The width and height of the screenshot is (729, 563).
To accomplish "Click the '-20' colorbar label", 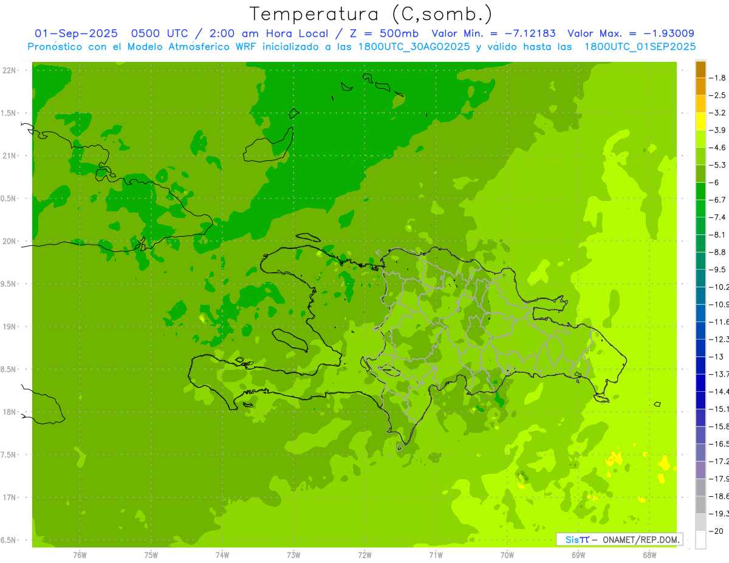I will click(x=717, y=531).
